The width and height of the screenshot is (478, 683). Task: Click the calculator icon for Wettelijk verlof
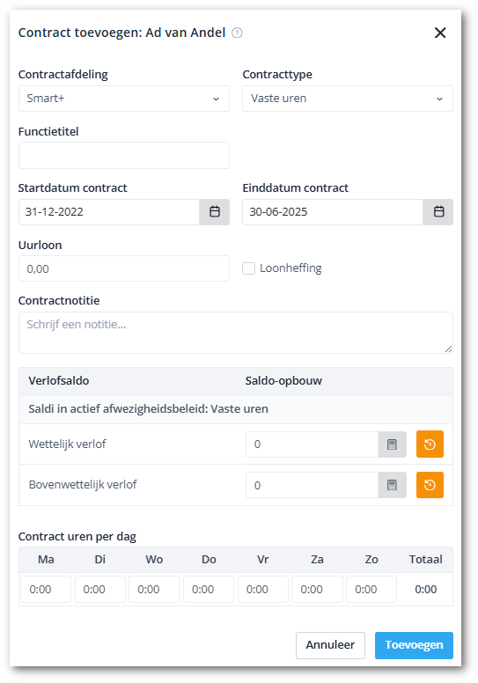[x=392, y=444]
